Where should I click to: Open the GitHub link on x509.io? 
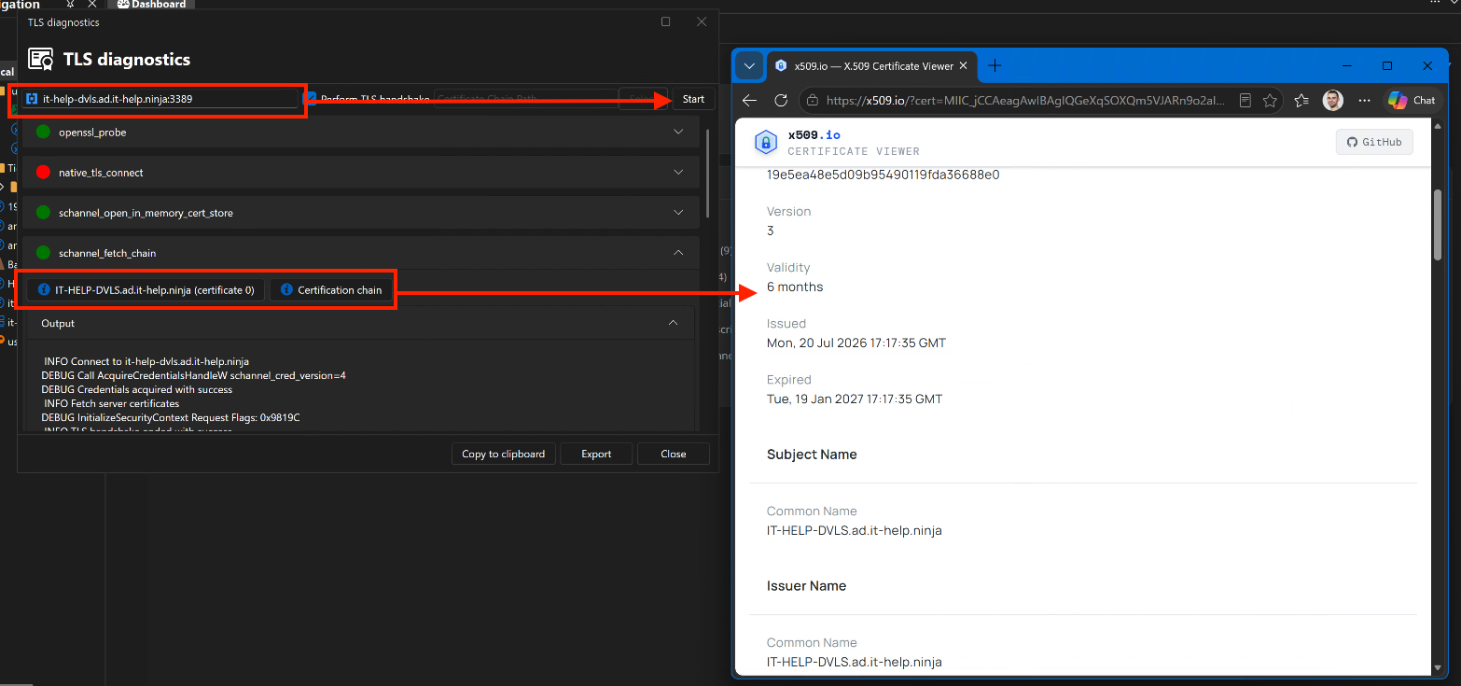click(x=1374, y=142)
